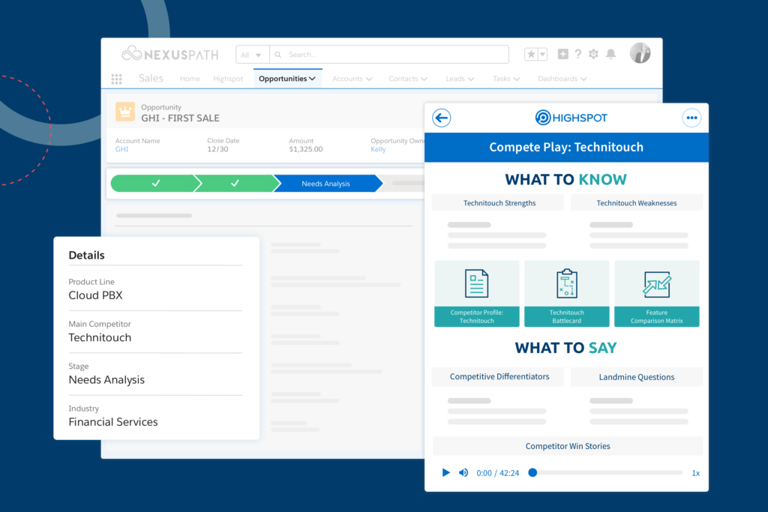Expand the Accounts chevron
Viewport: 768px width, 512px height.
[369, 79]
